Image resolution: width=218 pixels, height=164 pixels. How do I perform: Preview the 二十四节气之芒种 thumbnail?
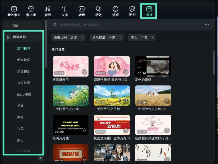tap(112, 95)
